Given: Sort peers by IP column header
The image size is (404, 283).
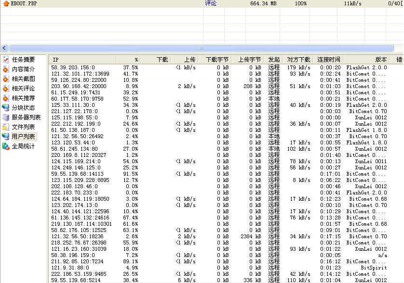Looking at the screenshot, I should click(82, 60).
